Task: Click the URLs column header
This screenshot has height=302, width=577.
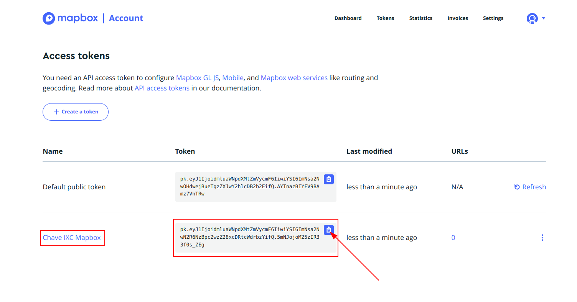Action: click(x=460, y=151)
